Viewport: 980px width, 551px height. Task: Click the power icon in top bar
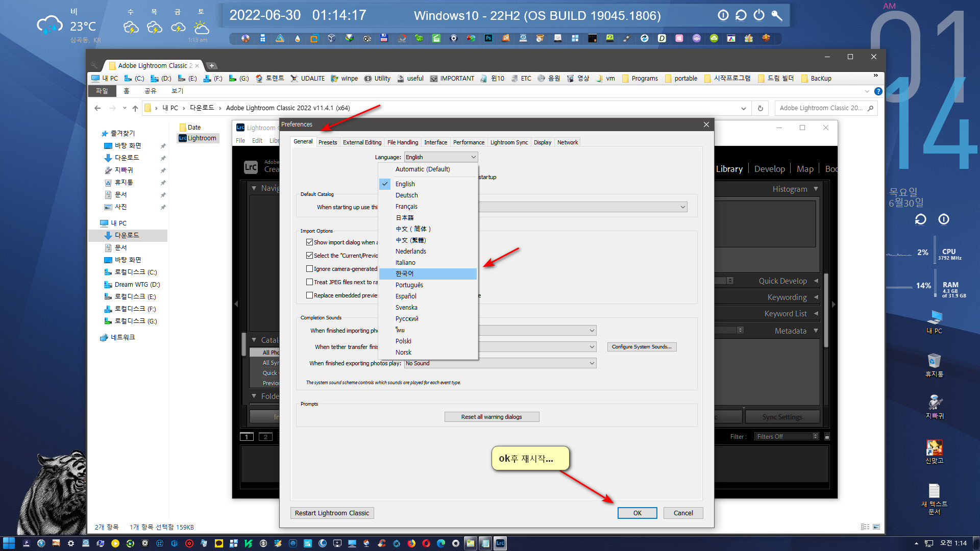pos(759,15)
